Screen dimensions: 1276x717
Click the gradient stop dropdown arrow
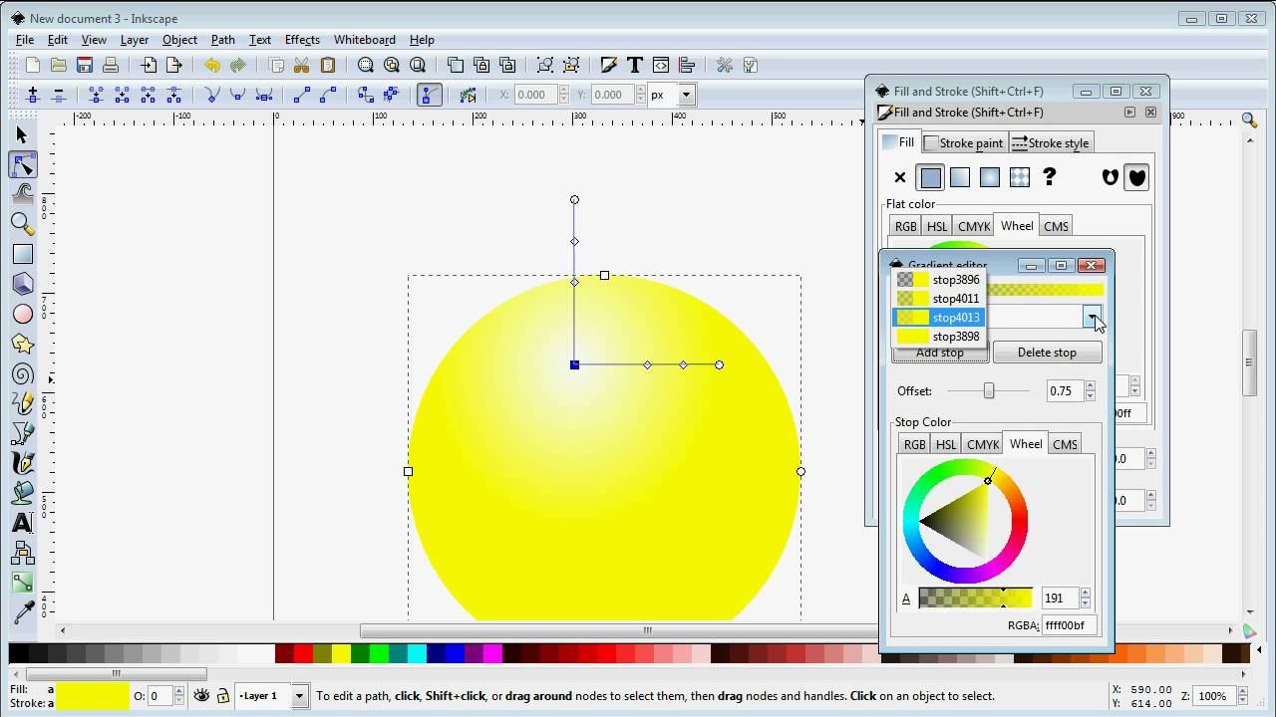[1094, 317]
